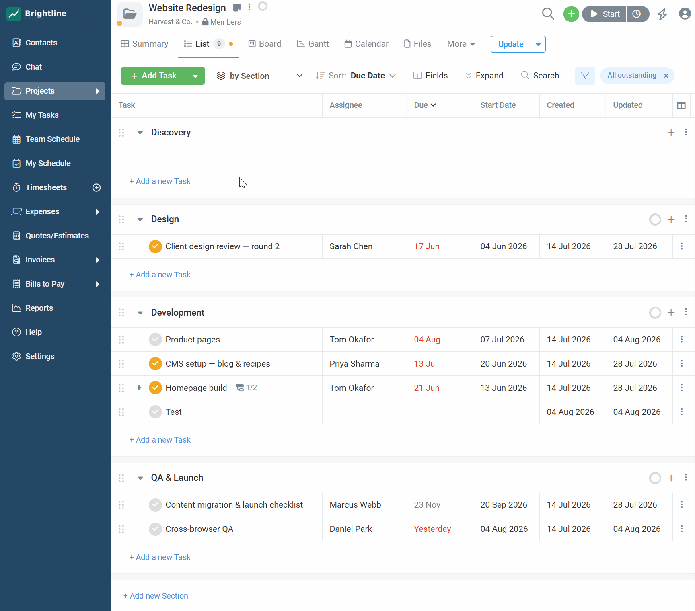Mark Product pages task complete
The image size is (695, 611).
tap(155, 340)
